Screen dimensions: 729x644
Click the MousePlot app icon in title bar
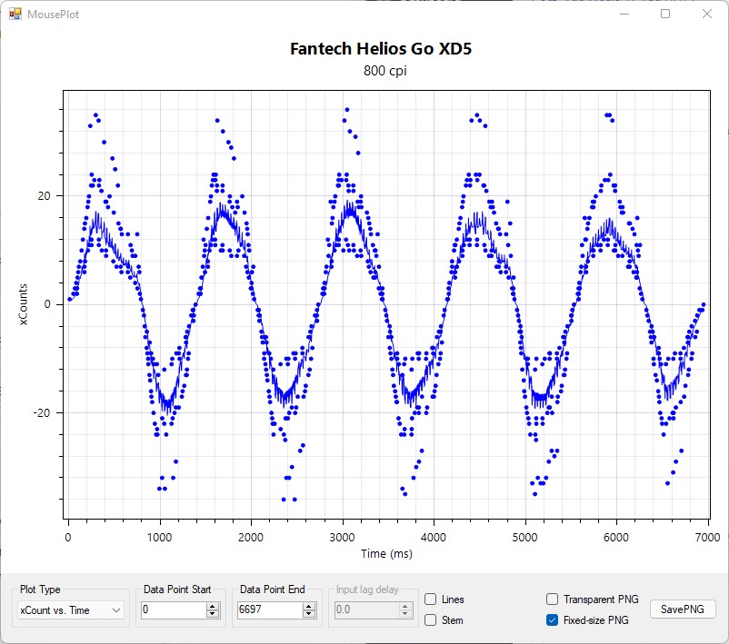pyautogui.click(x=15, y=15)
